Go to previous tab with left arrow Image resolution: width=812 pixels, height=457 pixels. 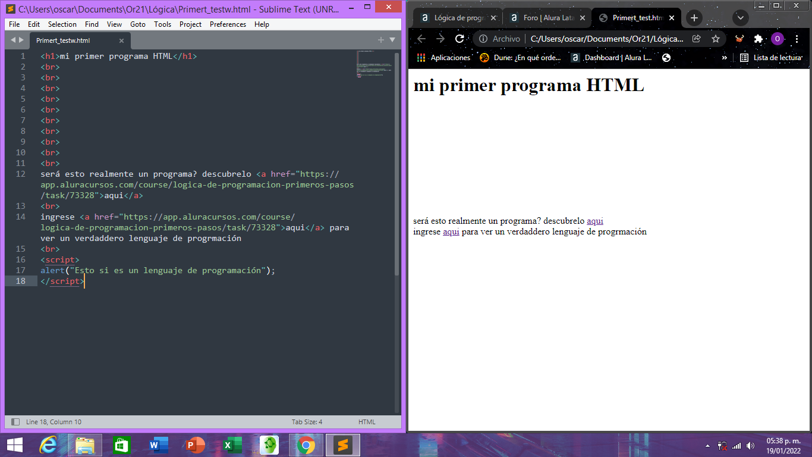click(13, 40)
